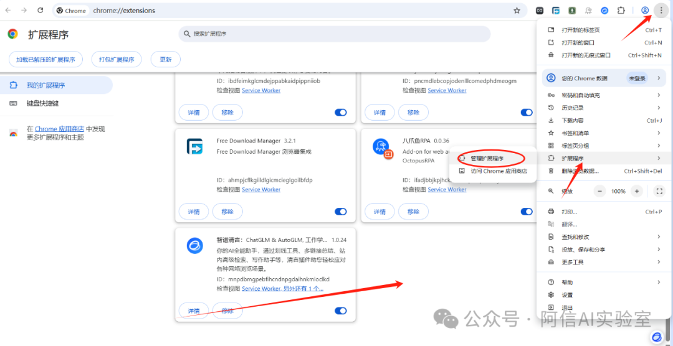Click the 更新 button

pos(166,60)
